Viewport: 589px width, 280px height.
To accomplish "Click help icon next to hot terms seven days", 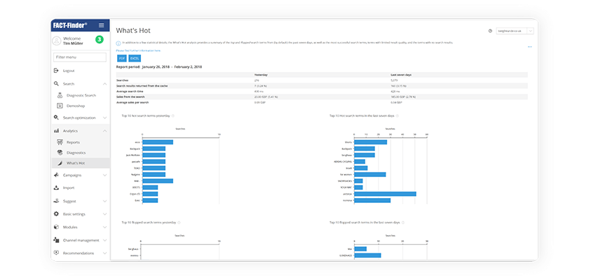I will [x=398, y=115].
